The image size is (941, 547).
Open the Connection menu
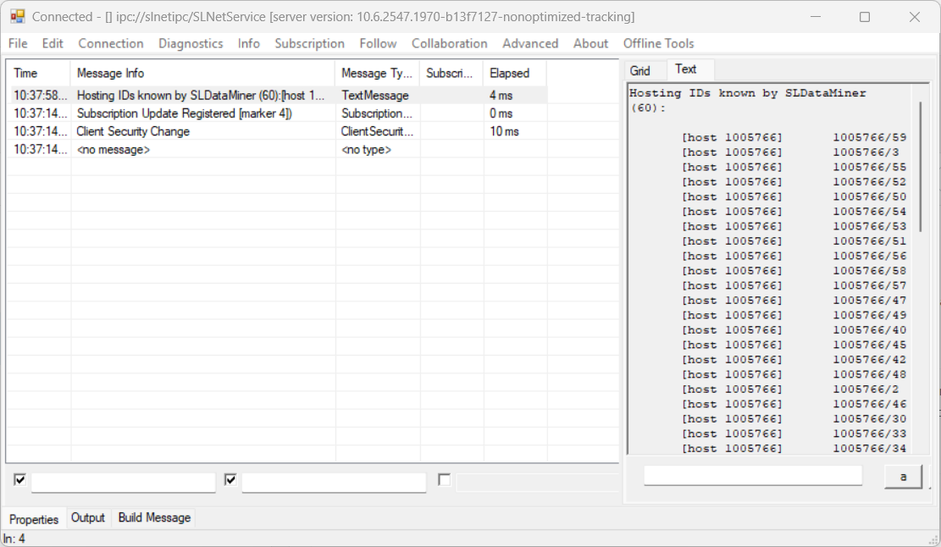point(110,43)
